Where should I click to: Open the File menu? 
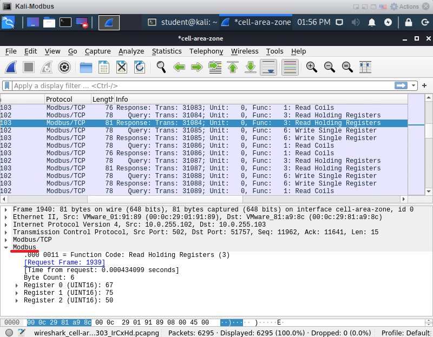(x=11, y=51)
